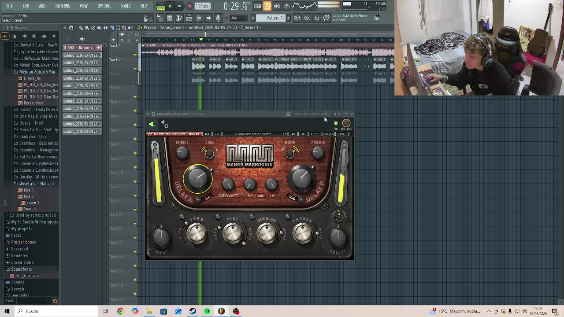The image size is (564, 317).
Task: Select the Browser cloud tab icon
Action: (44, 36)
